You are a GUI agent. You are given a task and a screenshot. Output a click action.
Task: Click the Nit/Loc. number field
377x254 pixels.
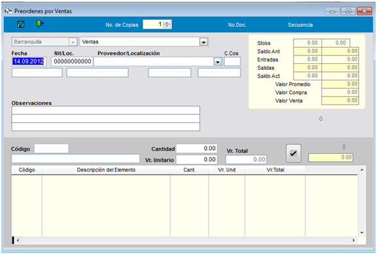click(72, 61)
